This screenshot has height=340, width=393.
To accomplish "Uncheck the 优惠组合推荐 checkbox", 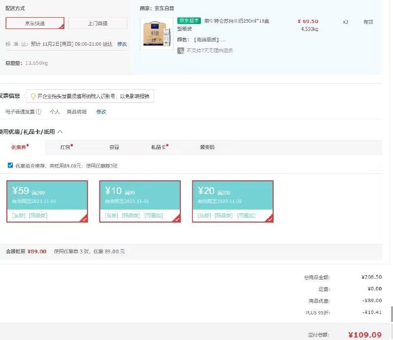I will pos(10,165).
